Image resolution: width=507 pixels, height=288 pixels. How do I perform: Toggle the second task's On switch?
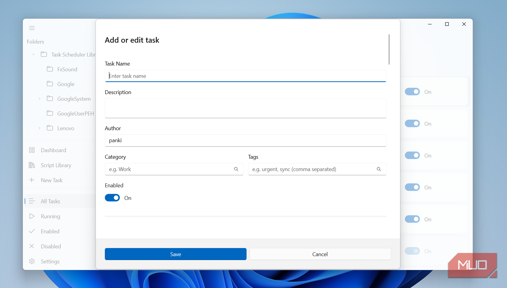[x=412, y=124]
